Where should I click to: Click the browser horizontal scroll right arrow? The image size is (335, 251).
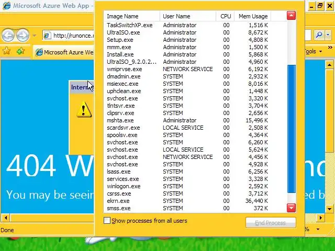[x=320, y=218]
